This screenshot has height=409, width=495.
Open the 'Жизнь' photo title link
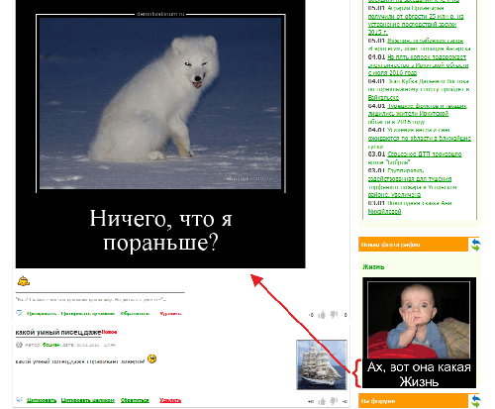(373, 267)
